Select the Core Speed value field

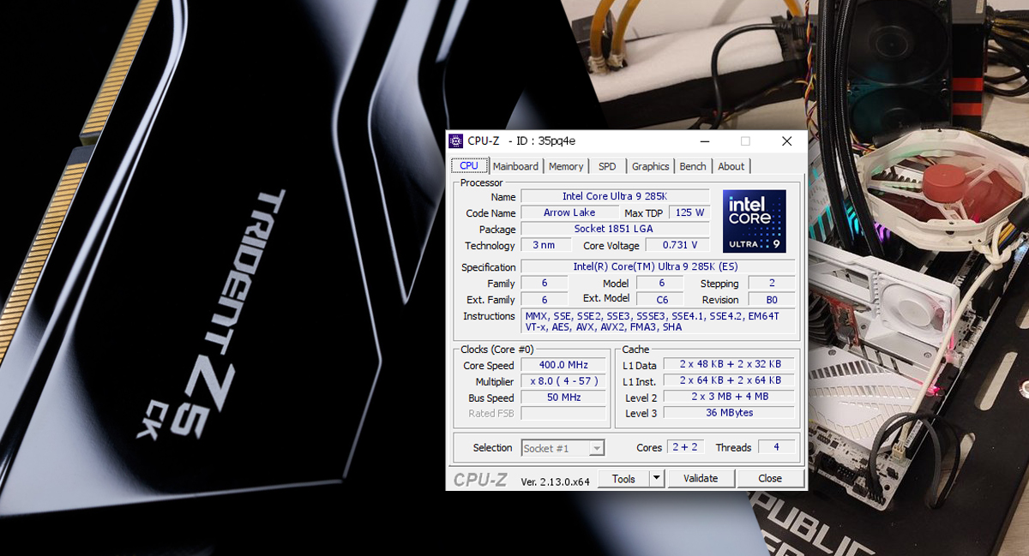(x=563, y=366)
